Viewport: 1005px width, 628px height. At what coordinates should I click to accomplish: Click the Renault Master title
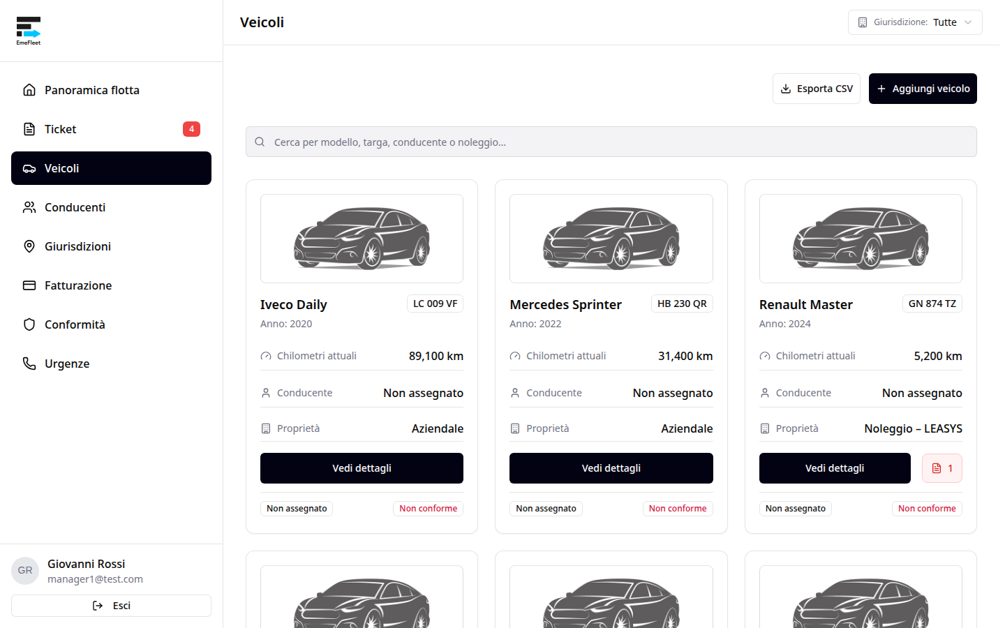pos(806,305)
